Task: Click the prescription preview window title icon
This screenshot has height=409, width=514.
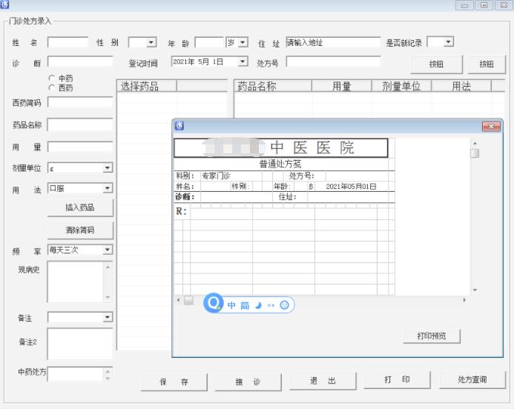Action: pyautogui.click(x=179, y=126)
